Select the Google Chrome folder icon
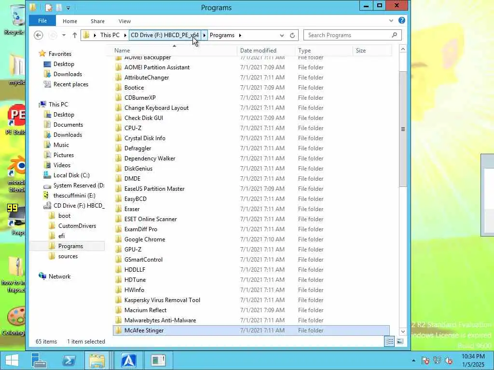Image resolution: width=494 pixels, height=370 pixels. pyautogui.click(x=118, y=239)
